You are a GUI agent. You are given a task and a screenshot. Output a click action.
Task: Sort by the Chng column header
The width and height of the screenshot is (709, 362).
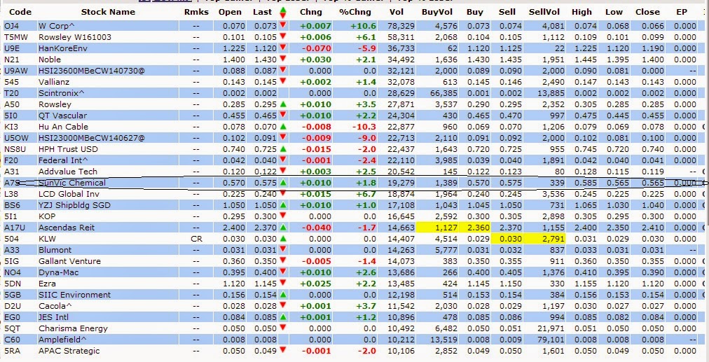click(x=311, y=12)
